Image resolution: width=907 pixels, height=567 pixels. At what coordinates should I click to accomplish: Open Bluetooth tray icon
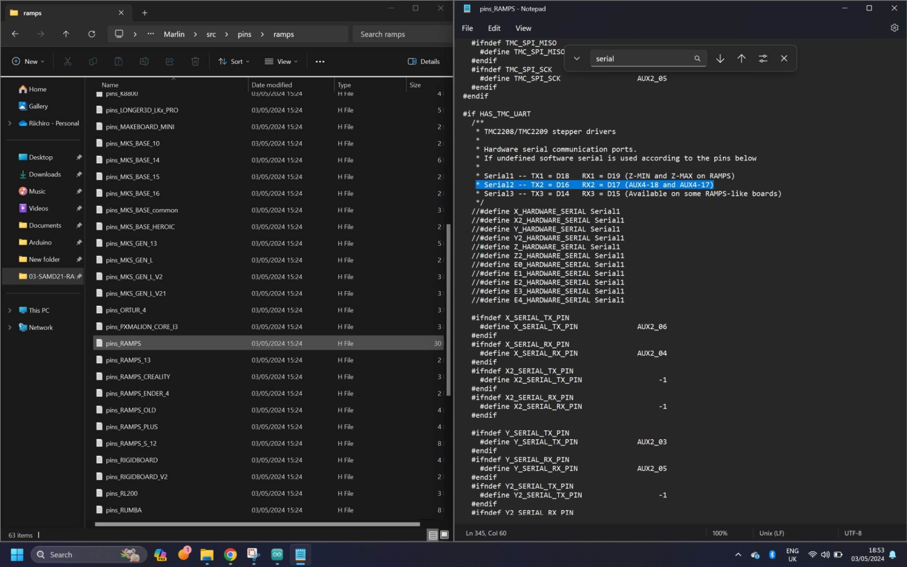point(772,555)
